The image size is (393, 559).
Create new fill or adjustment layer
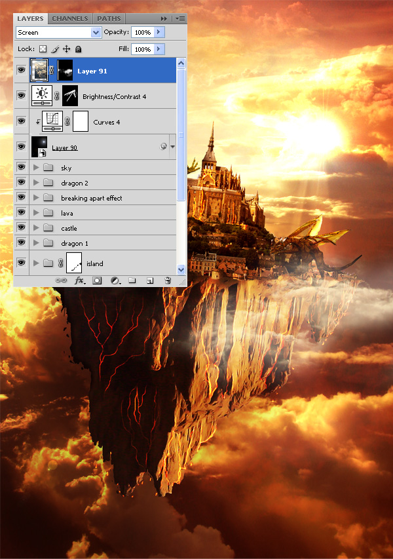(x=115, y=280)
